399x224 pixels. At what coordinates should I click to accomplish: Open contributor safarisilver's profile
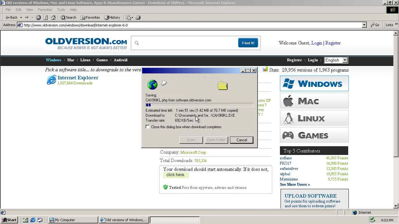289,169
